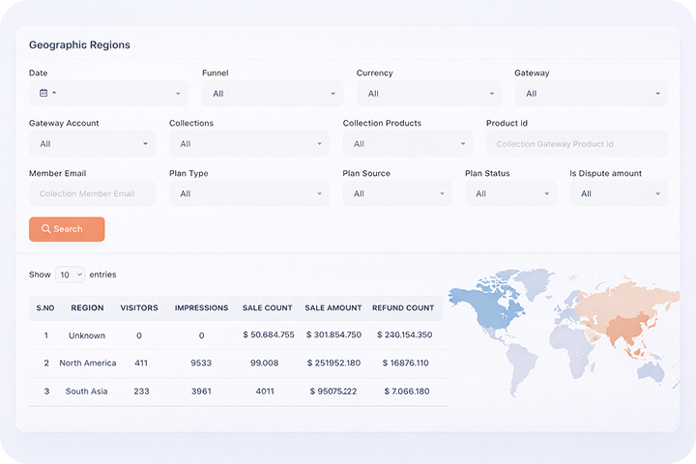Expand the Plan Source dropdown
Image resolution: width=696 pixels, height=464 pixels.
[396, 193]
